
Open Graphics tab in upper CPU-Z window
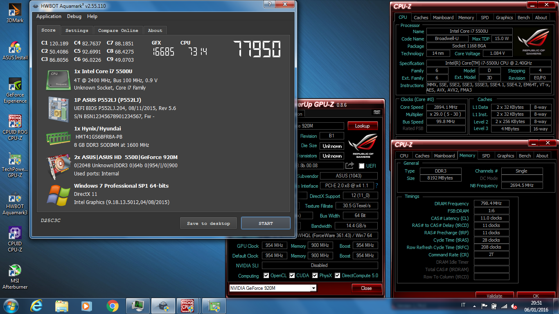[x=504, y=18]
